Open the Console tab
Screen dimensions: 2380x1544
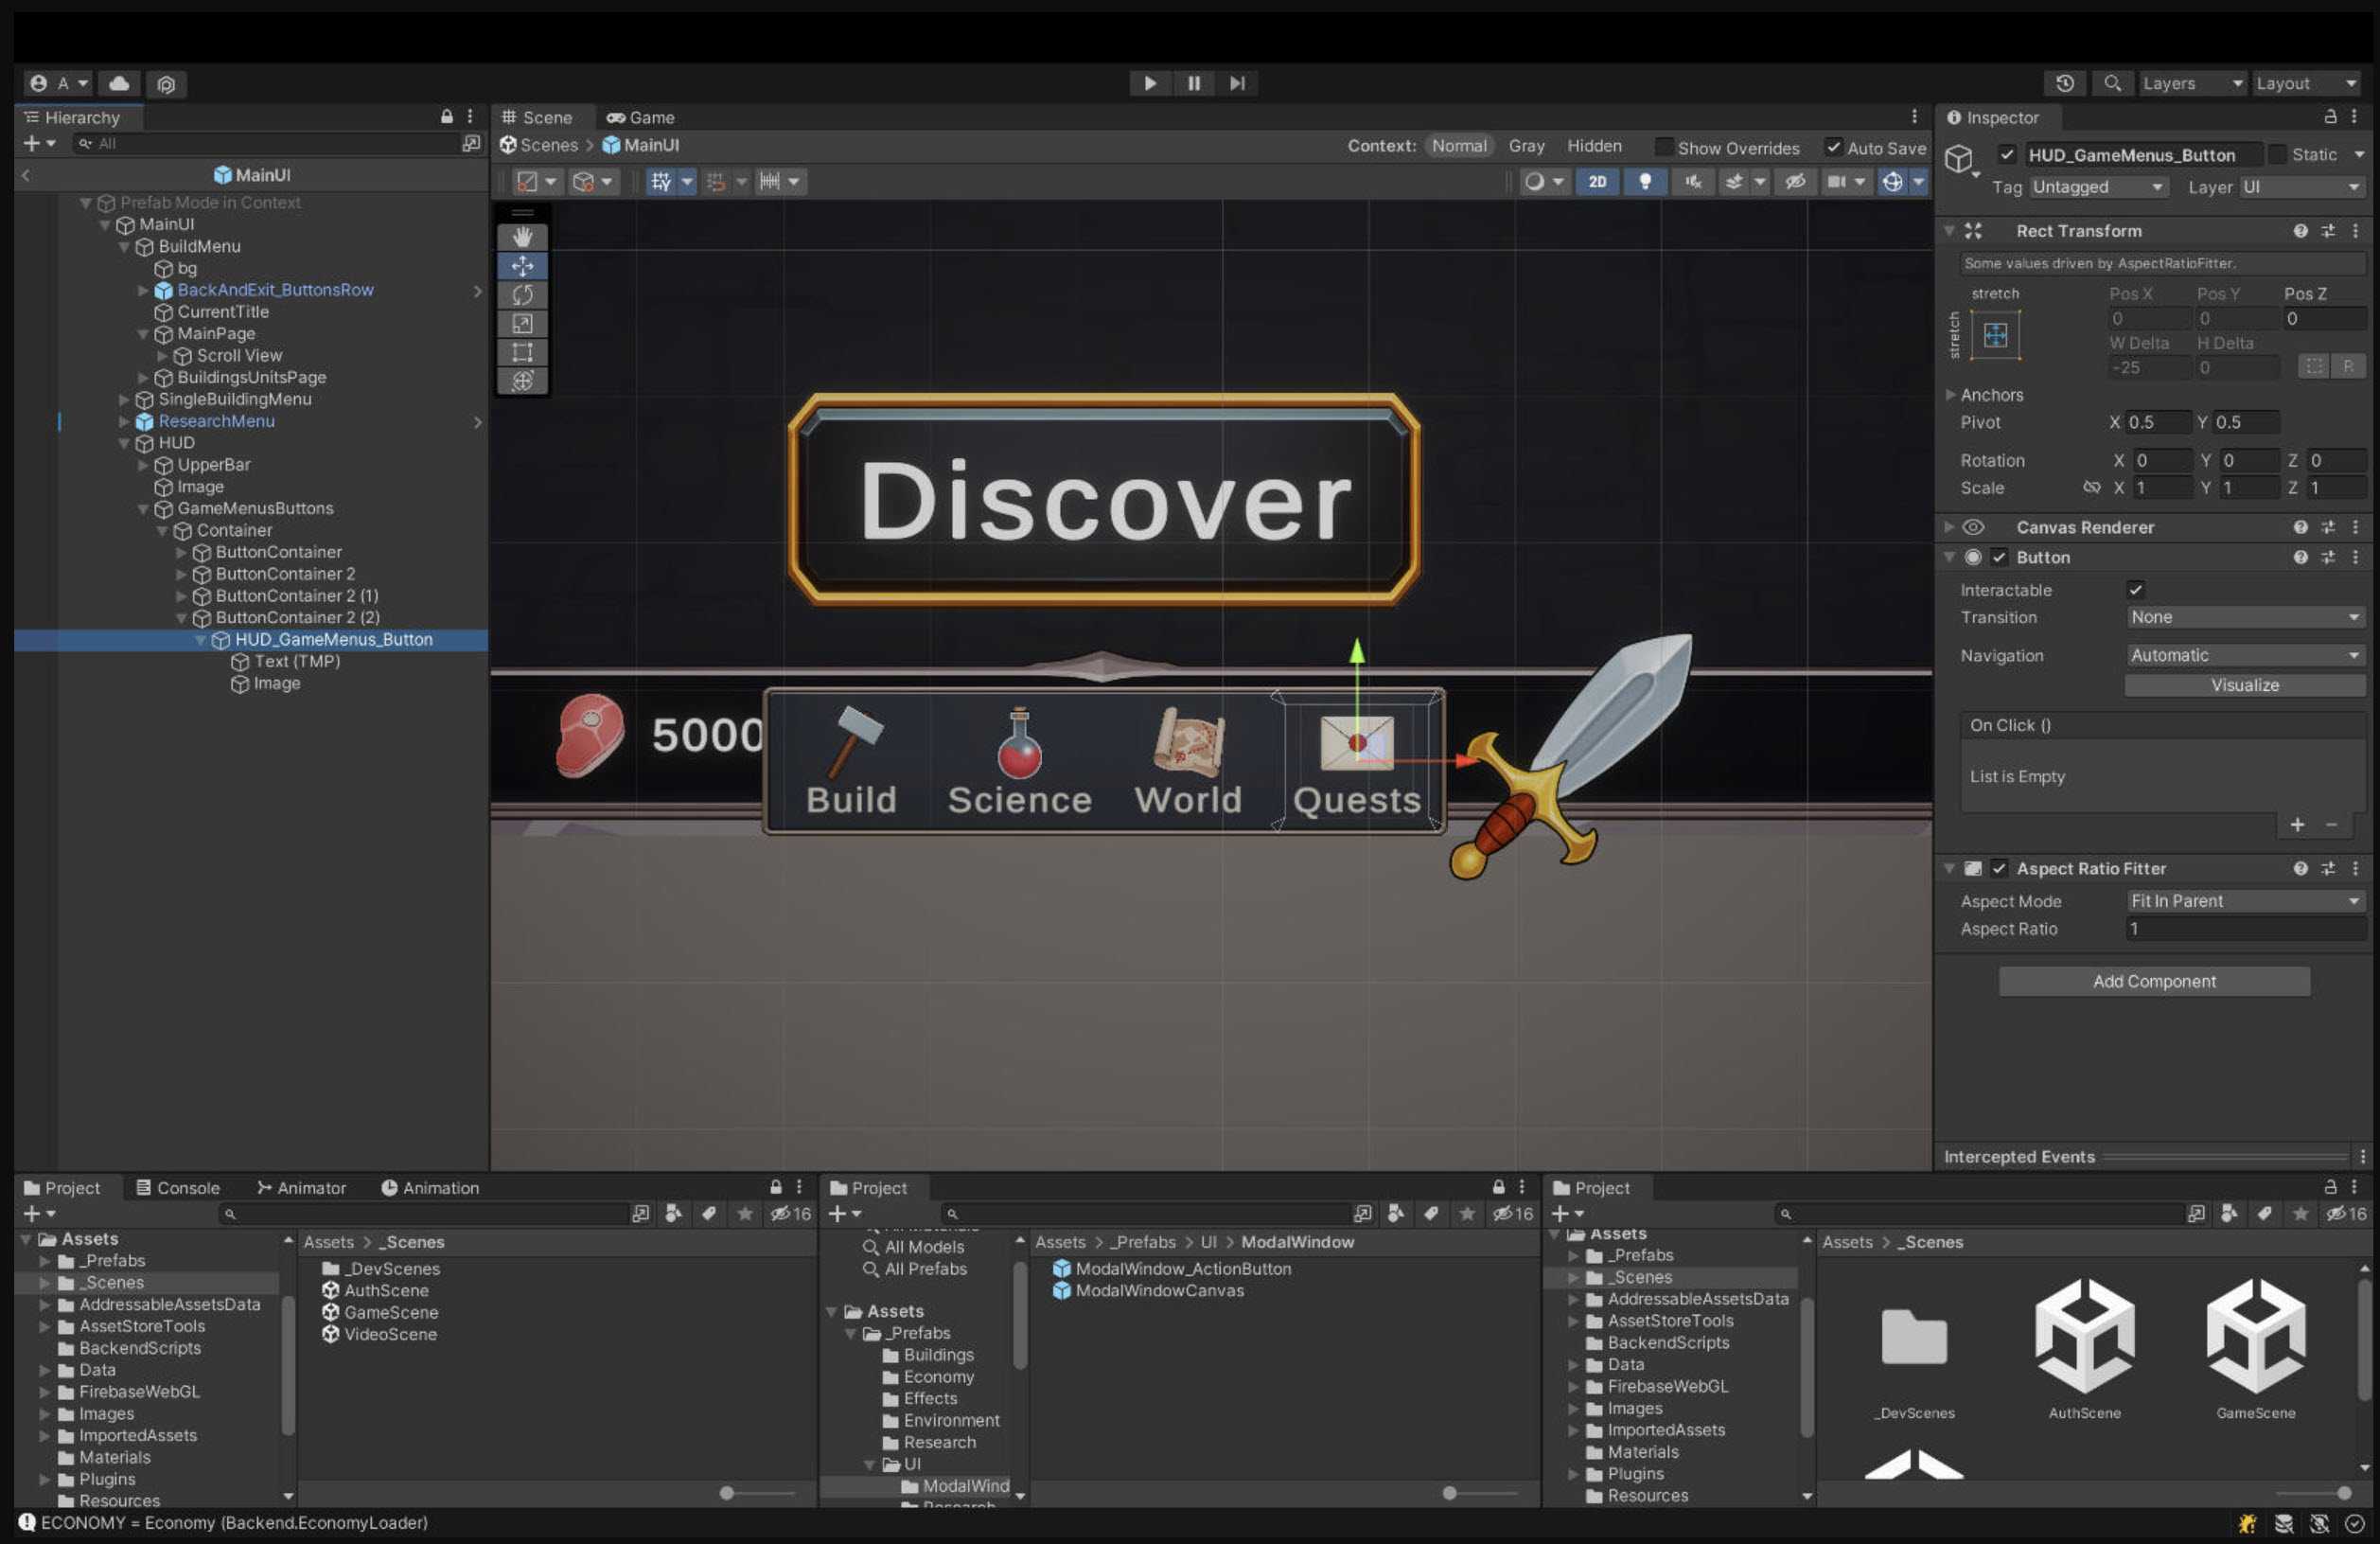coord(177,1188)
